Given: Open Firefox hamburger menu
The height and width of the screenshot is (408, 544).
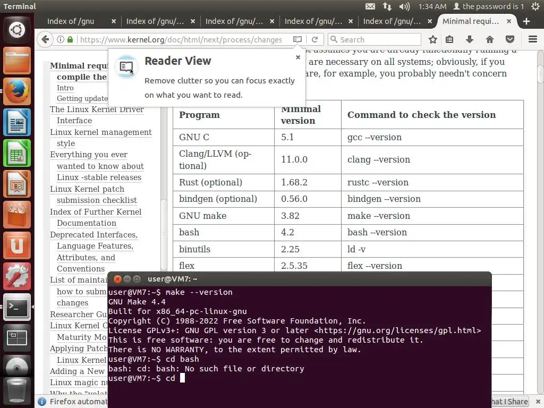Looking at the screenshot, I should coord(533,39).
